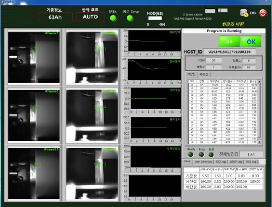Screen dimensions: 272x207
Task: Select row 5 in the results table
Action: click(x=223, y=98)
